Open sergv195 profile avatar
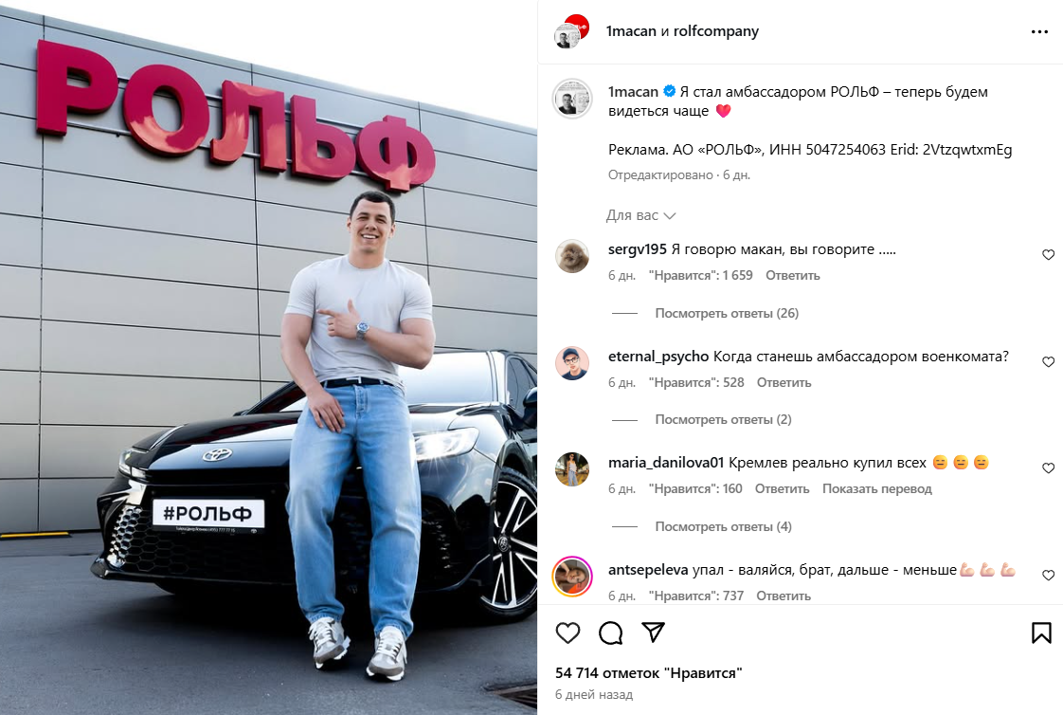The width and height of the screenshot is (1063, 715). click(x=572, y=256)
